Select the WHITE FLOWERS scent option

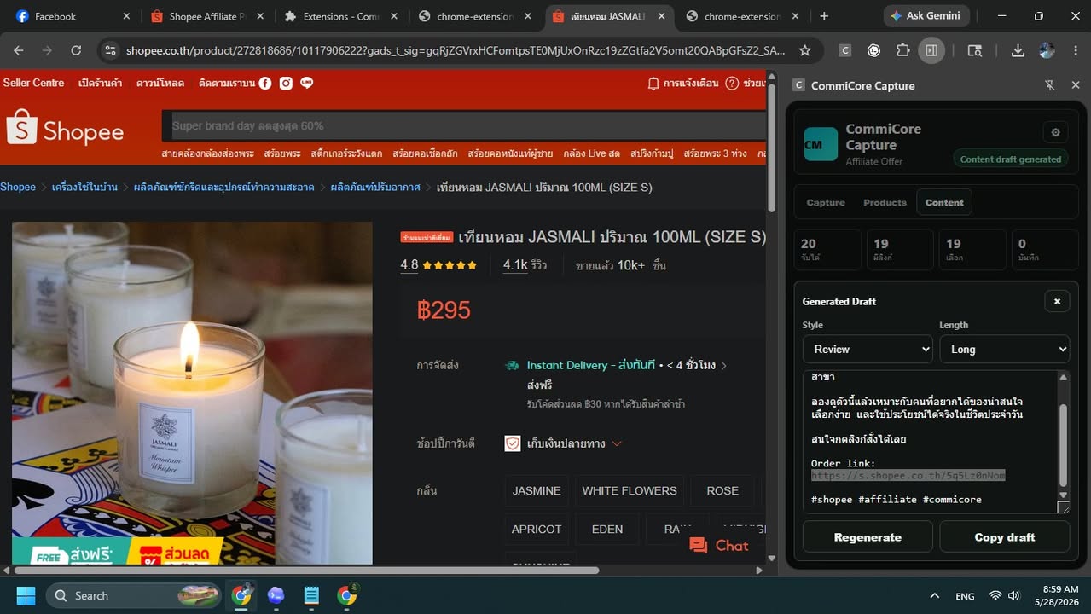pos(630,491)
